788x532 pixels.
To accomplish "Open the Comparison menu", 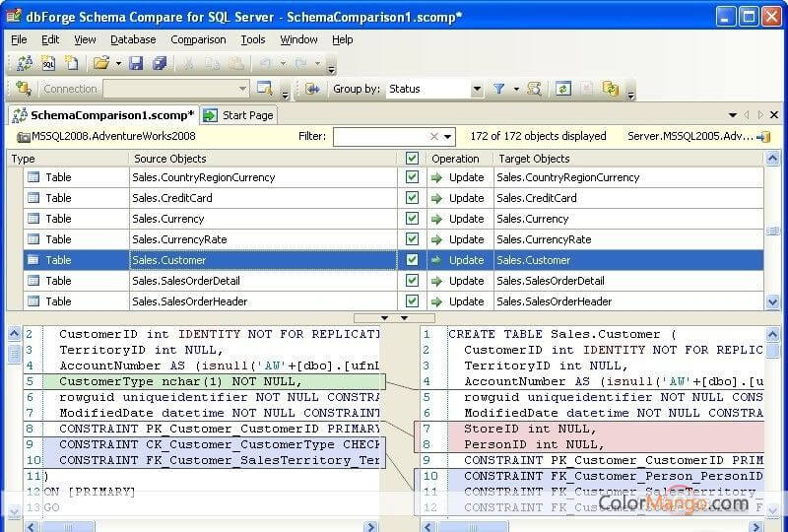I will (197, 39).
